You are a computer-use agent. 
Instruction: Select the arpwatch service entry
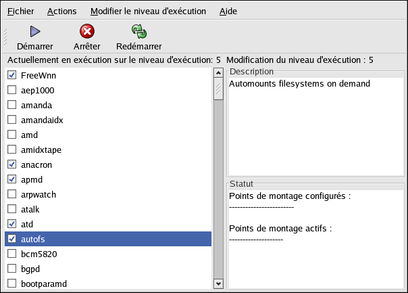click(108, 194)
